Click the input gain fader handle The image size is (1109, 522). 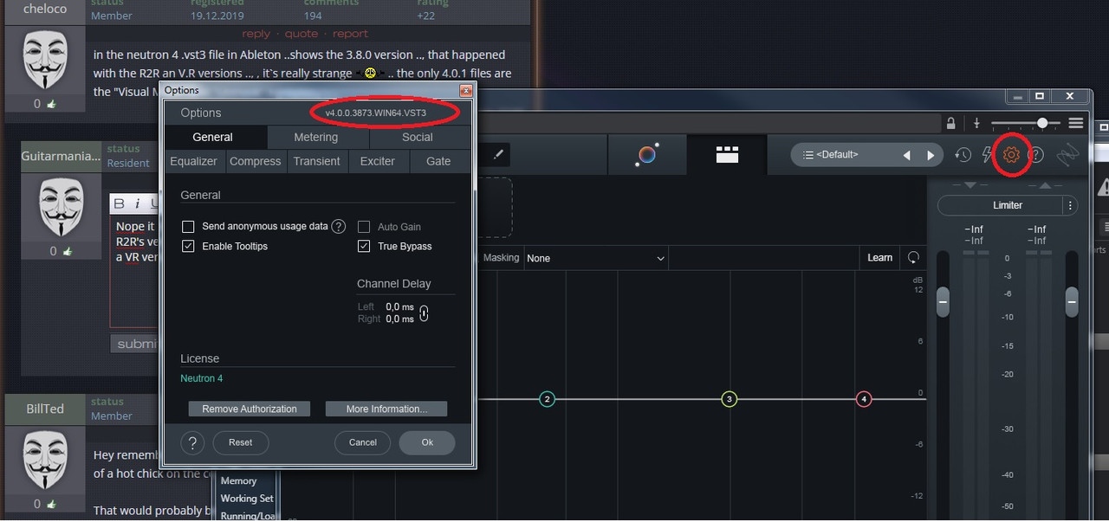tap(943, 302)
